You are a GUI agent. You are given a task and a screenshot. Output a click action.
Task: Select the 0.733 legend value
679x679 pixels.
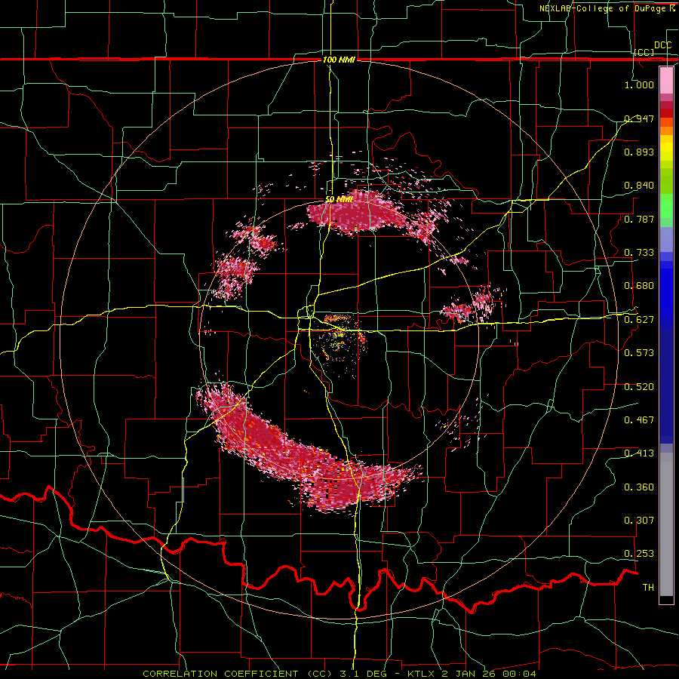click(x=639, y=253)
